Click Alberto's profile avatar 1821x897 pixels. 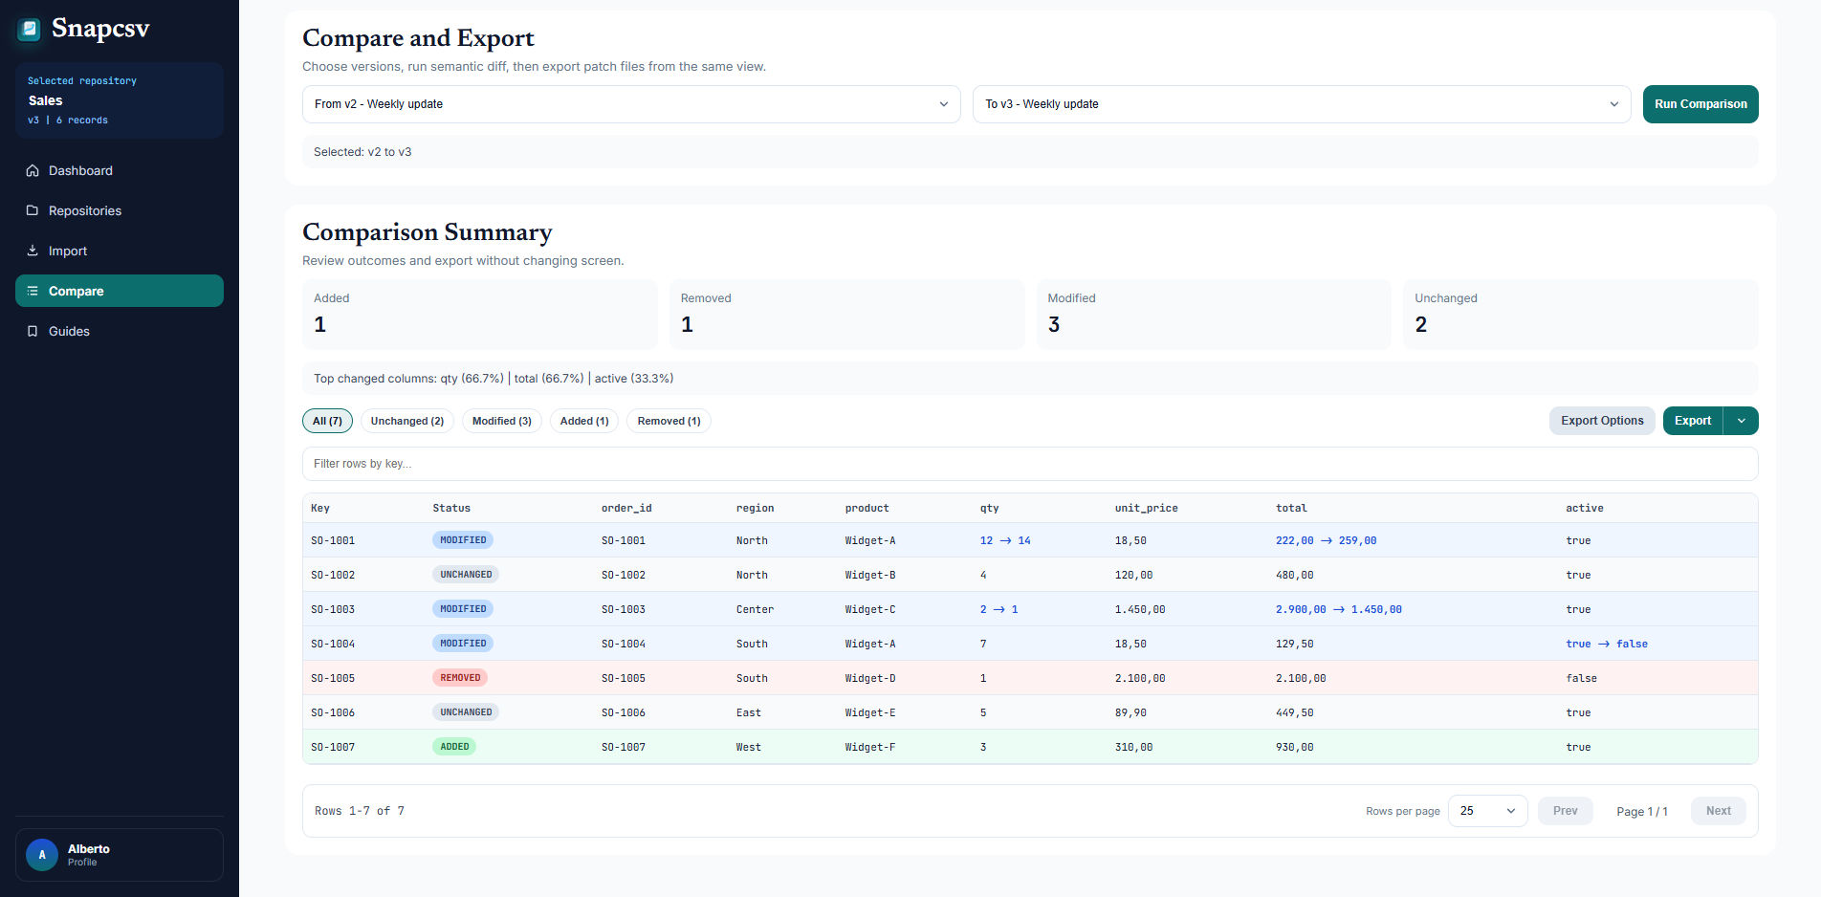(x=42, y=855)
